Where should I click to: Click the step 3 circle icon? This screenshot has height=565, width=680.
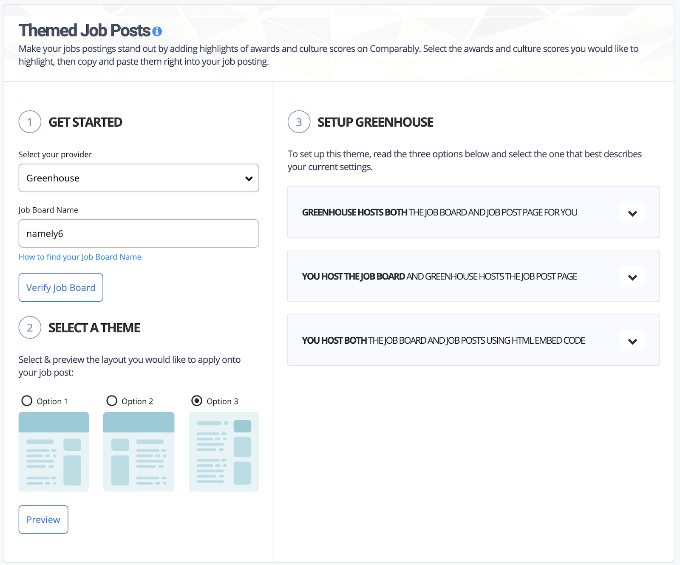click(x=299, y=122)
